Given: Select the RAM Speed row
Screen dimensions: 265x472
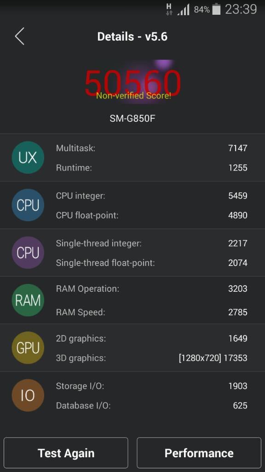Looking at the screenshot, I should [x=152, y=312].
